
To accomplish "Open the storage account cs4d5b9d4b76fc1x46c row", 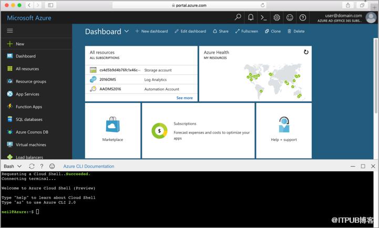I will click(141, 70).
